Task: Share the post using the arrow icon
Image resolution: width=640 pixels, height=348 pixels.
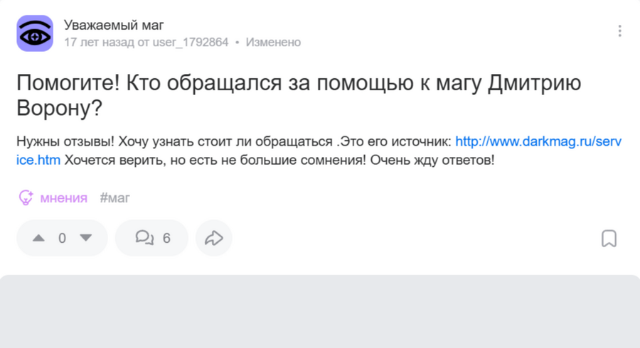Action: 214,238
